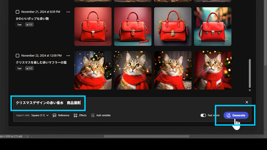Click the Fast tag under the red bag prompt
267x150 pixels.
tap(19, 24)
